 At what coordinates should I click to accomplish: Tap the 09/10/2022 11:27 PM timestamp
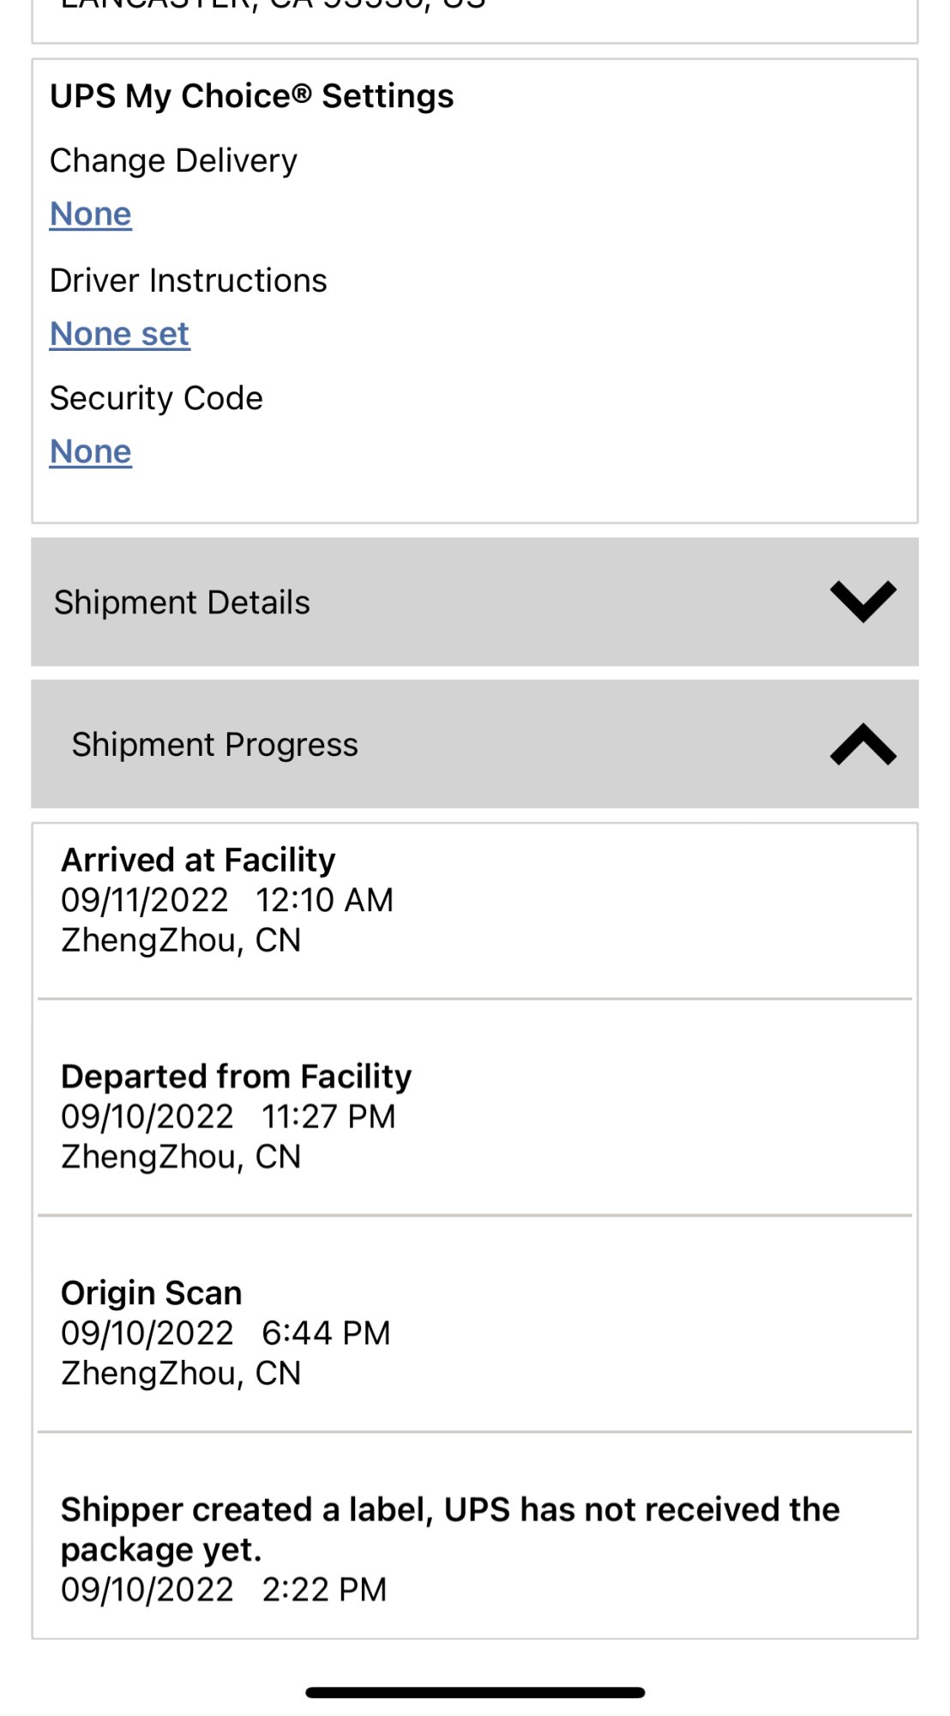228,1117
